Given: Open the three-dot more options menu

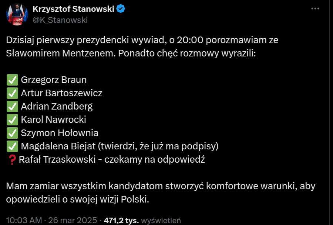Looking at the screenshot, I should coord(315,9).
